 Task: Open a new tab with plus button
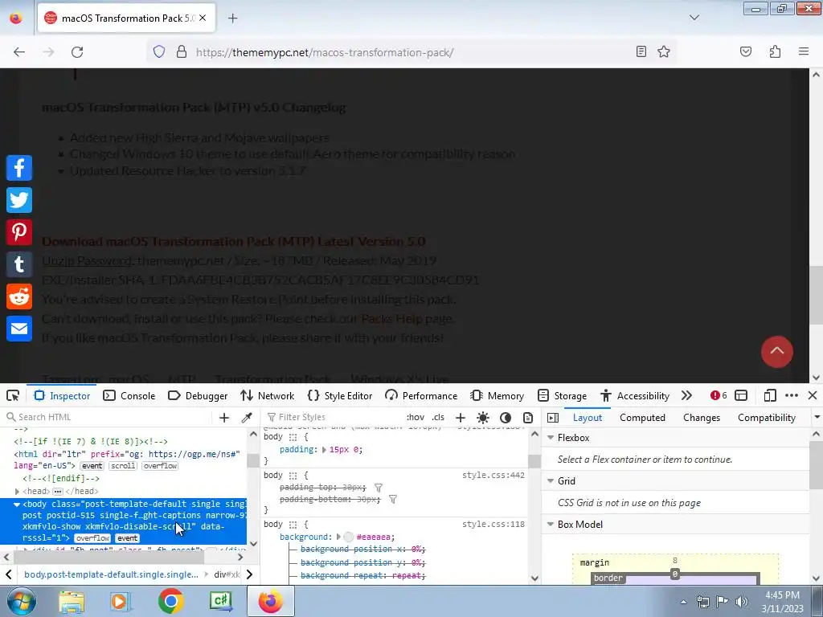pyautogui.click(x=232, y=18)
